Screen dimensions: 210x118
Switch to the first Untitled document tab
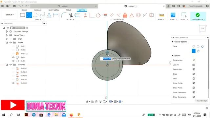(64, 6)
